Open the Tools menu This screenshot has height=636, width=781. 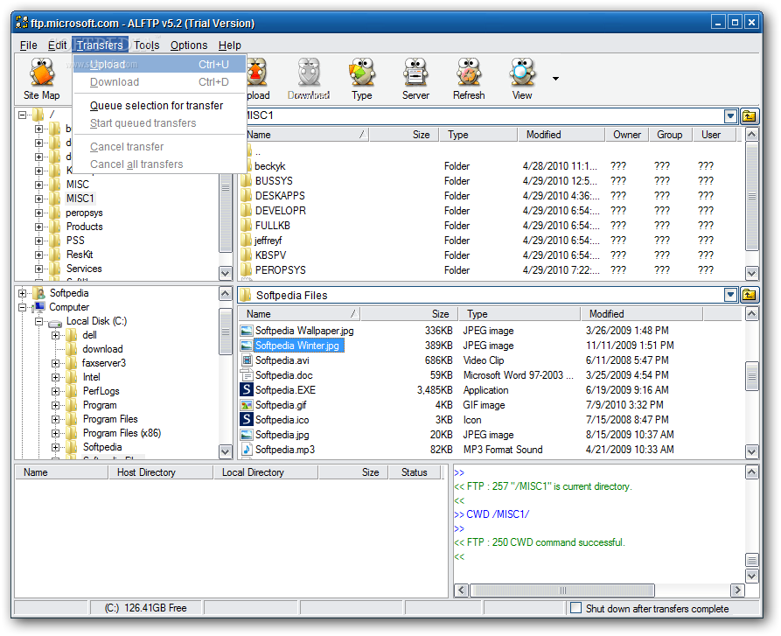click(x=146, y=45)
